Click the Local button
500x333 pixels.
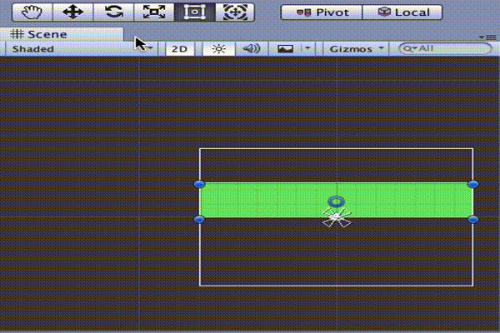[403, 12]
